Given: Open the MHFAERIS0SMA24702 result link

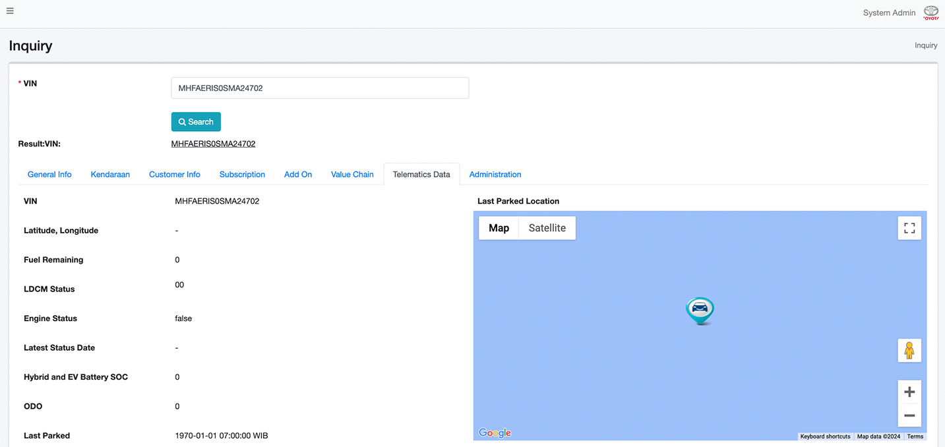Looking at the screenshot, I should pos(213,143).
